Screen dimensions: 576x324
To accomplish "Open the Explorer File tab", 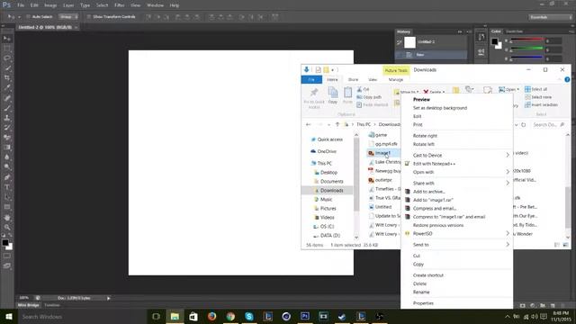I will click(x=311, y=79).
